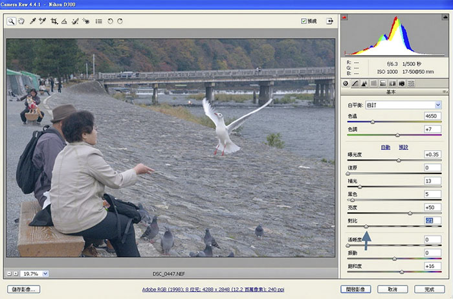The image size is (453, 299).
Task: Open the preferences list icon
Action: [98, 21]
